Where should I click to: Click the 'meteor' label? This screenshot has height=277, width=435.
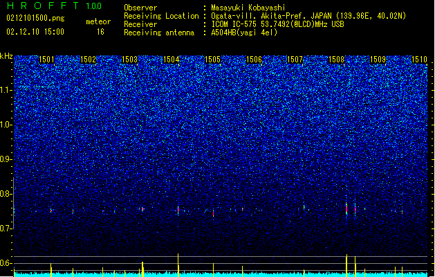[98, 21]
